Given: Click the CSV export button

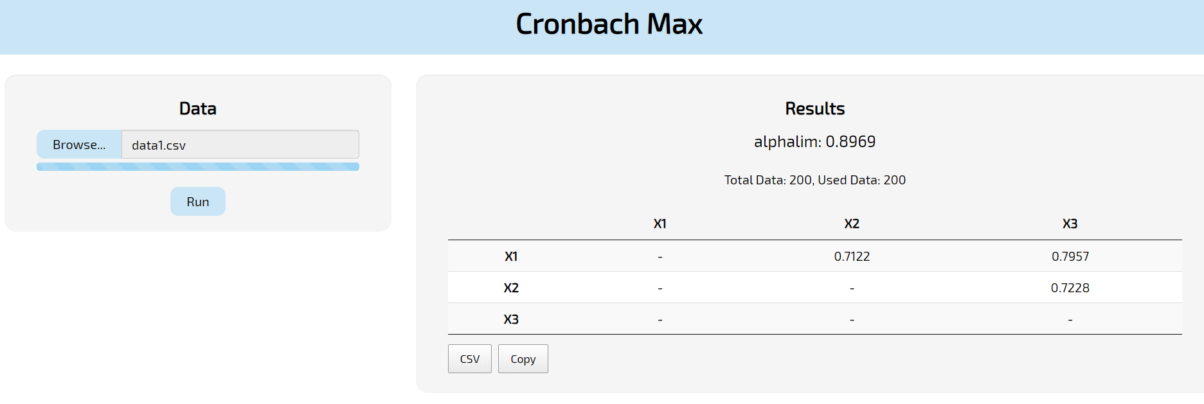Looking at the screenshot, I should [469, 358].
